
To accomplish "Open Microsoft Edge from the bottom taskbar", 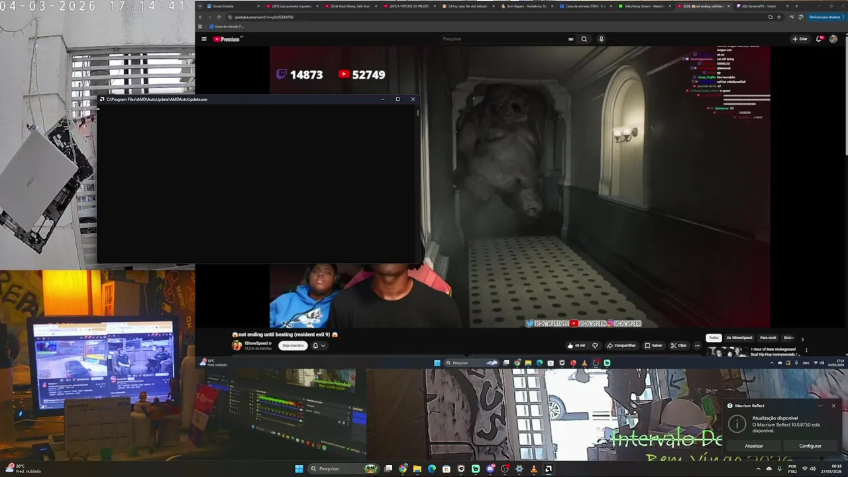I will tap(432, 469).
